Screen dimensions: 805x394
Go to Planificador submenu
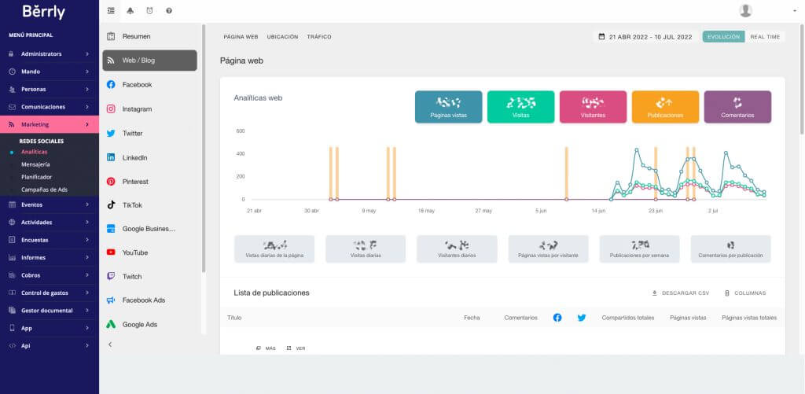coord(36,177)
